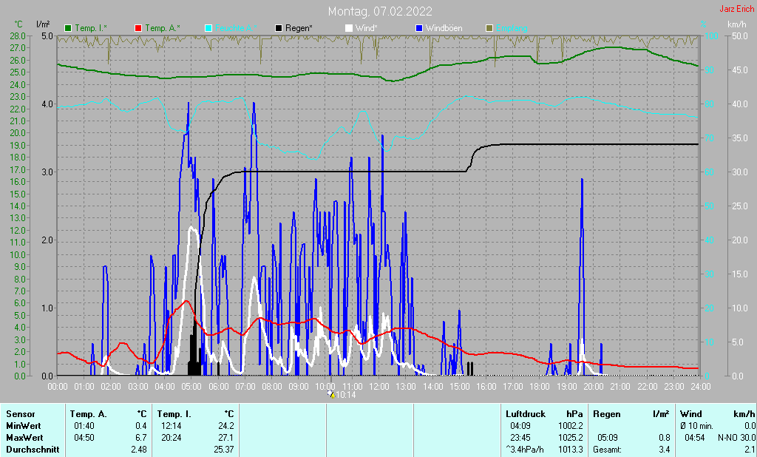This screenshot has height=457, width=757.
Task: Click the white Wind legend swatch
Action: point(349,28)
